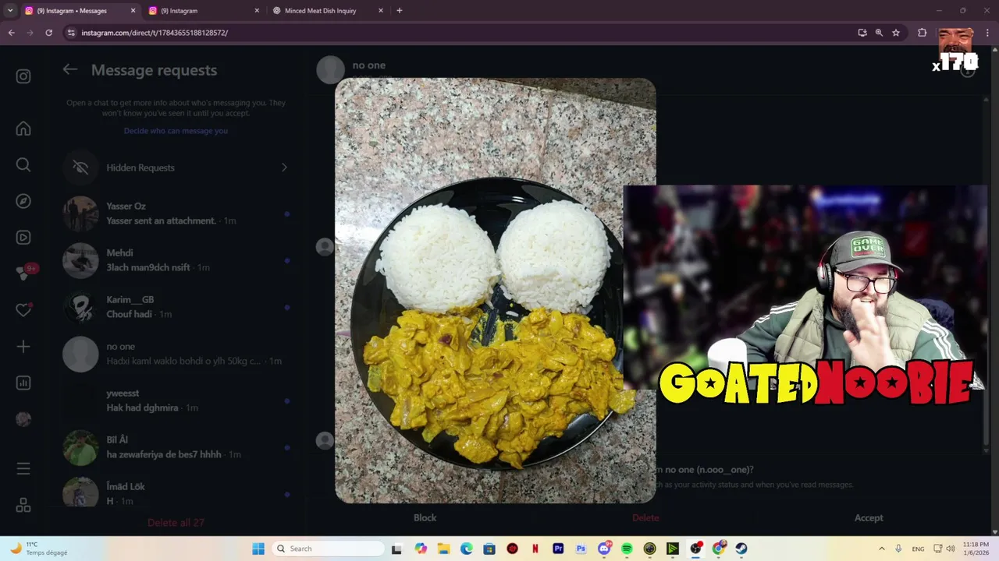Open File Explorer from the taskbar

(443, 549)
